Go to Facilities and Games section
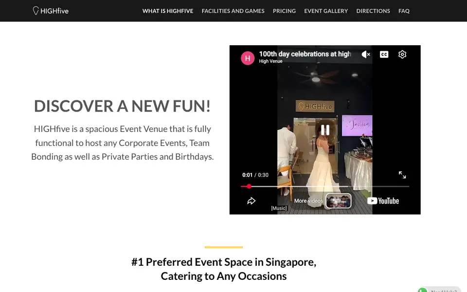Image resolution: width=467 pixels, height=292 pixels. point(233,11)
